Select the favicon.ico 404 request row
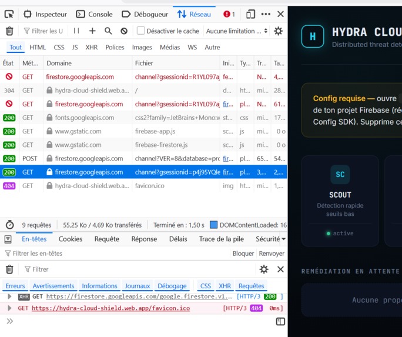Image resolution: width=402 pixels, height=337 pixels. [x=143, y=186]
